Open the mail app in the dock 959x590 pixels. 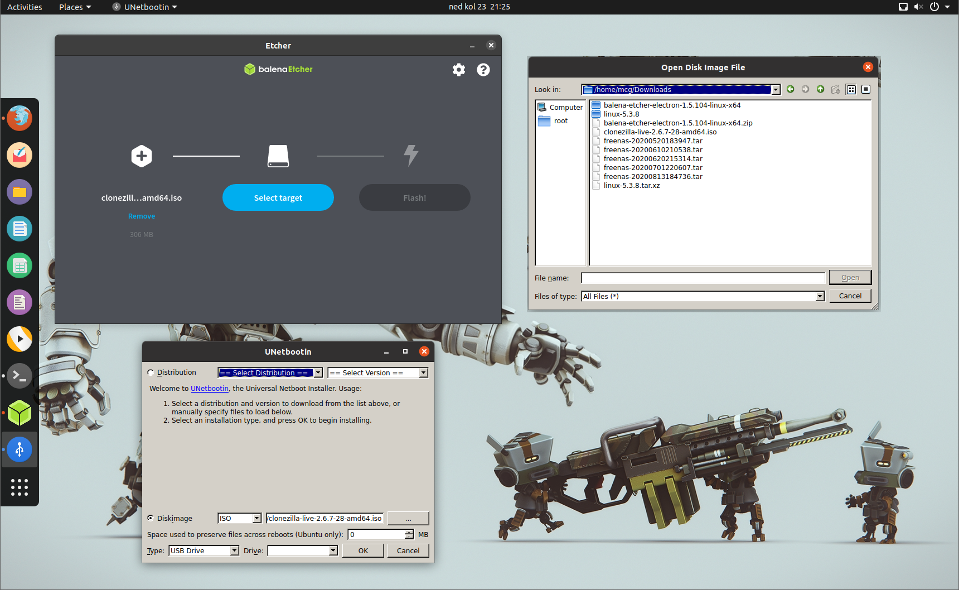click(x=20, y=155)
